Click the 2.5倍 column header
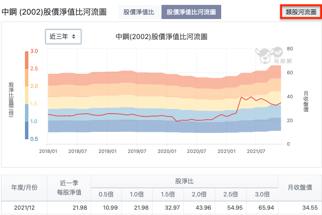This screenshot has height=215, width=322. (x=230, y=194)
